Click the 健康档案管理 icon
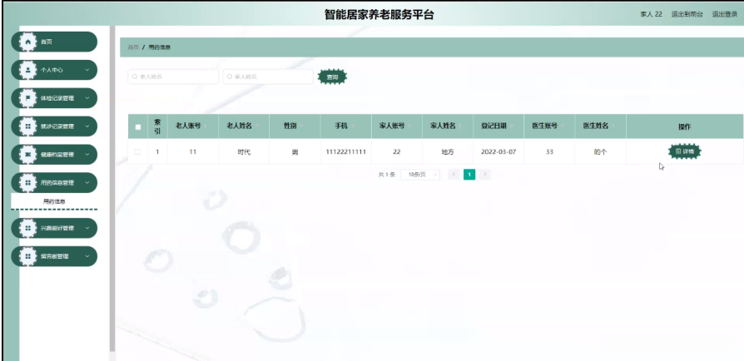Screen dimensions: 744x361 point(28,154)
